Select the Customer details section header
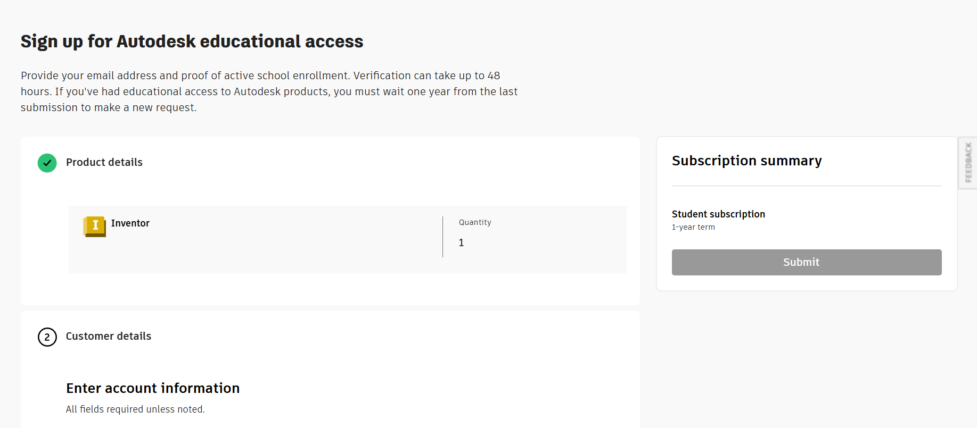Image resolution: width=977 pixels, height=428 pixels. click(109, 337)
